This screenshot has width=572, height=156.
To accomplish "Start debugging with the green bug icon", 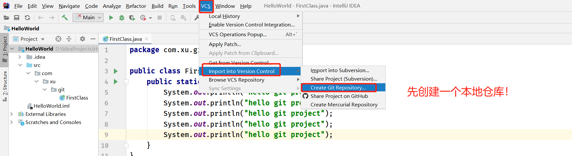I will [121, 18].
